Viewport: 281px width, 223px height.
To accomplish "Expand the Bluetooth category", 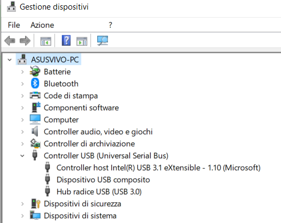I will point(22,84).
